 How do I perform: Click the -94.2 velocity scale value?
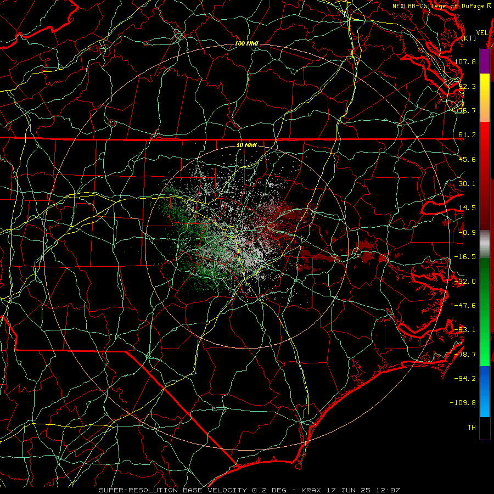(x=465, y=379)
